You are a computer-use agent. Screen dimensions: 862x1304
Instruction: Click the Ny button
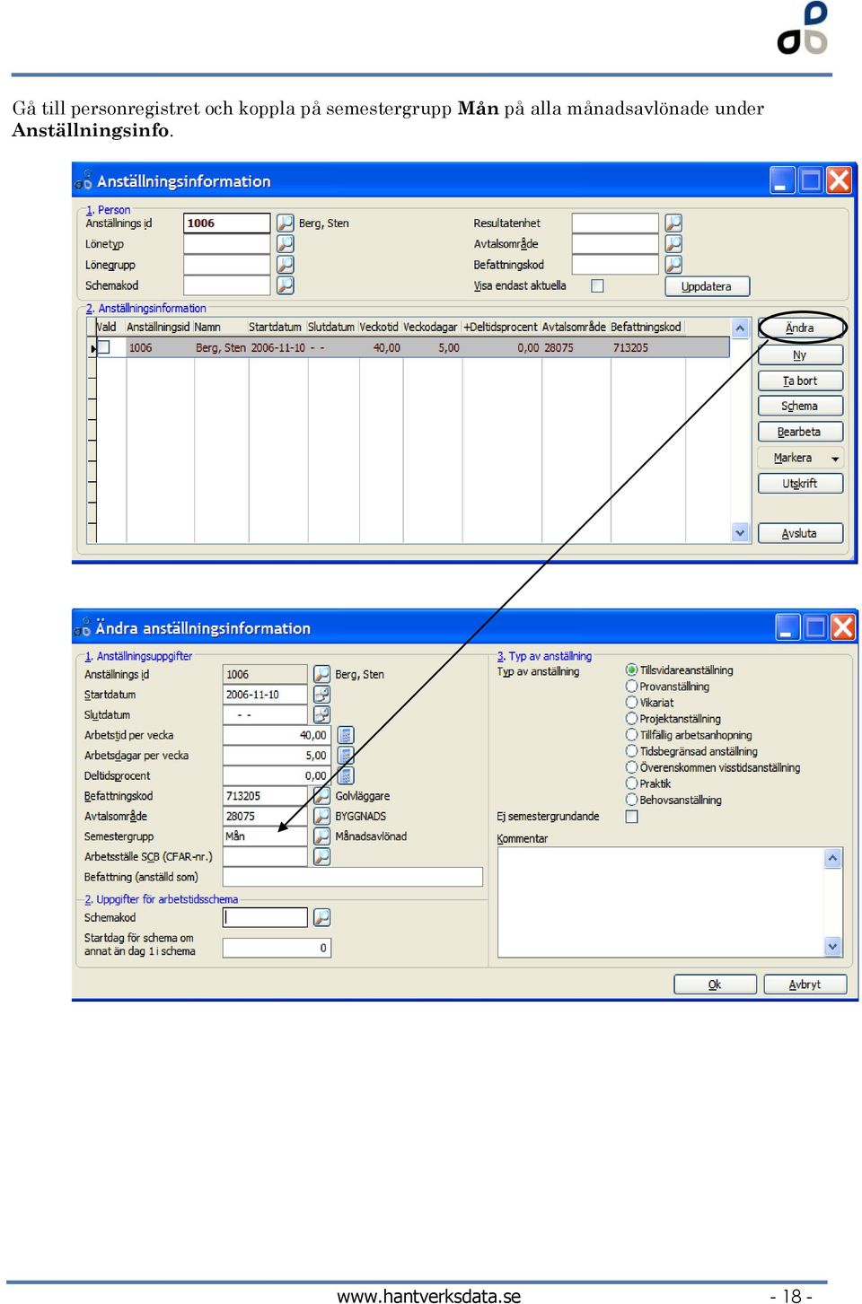click(800, 355)
